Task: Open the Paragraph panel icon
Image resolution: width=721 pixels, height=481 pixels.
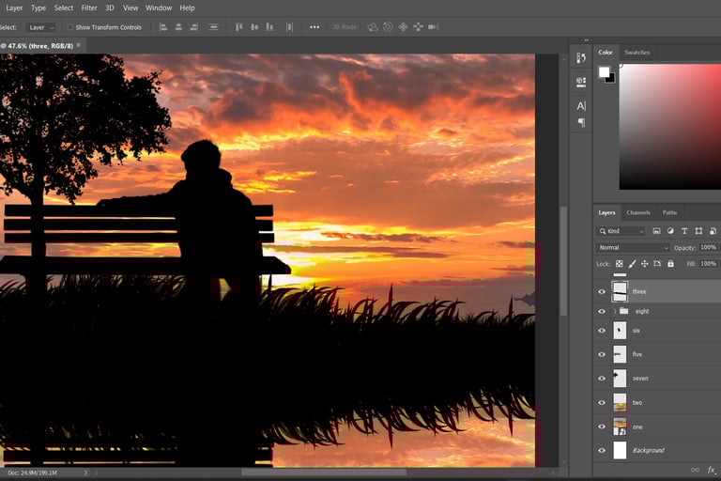Action: tap(581, 122)
